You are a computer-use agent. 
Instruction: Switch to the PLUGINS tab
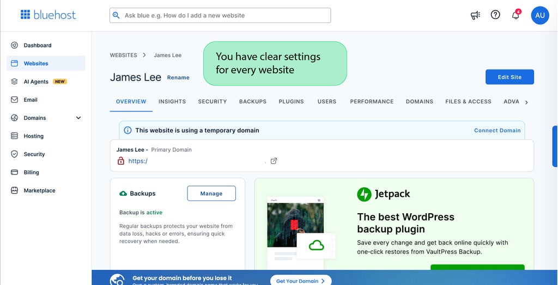tap(291, 101)
